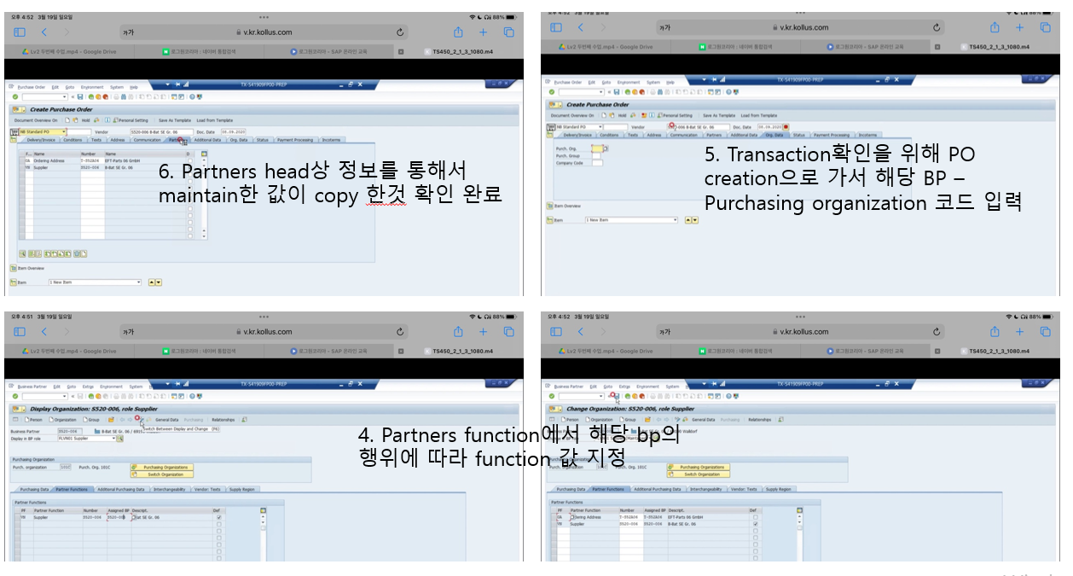1073x576 pixels.
Task: Select Conditions tab in step 6 purchase order
Action: click(73, 139)
